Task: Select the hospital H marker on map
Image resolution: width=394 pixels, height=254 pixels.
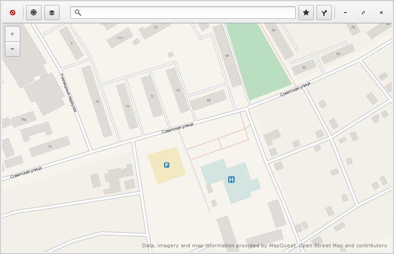Action: coord(231,179)
